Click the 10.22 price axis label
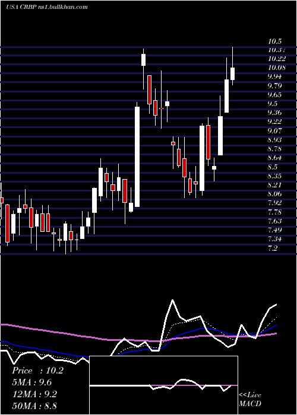The width and height of the screenshot is (297, 415). [277, 59]
